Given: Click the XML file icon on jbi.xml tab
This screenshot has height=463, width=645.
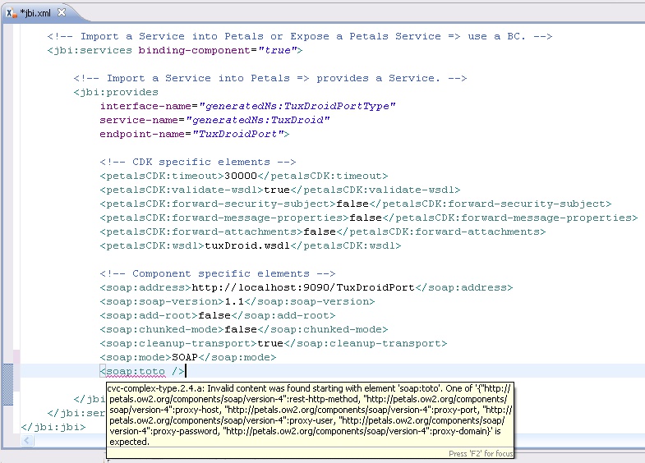Looking at the screenshot, I should click(x=12, y=13).
